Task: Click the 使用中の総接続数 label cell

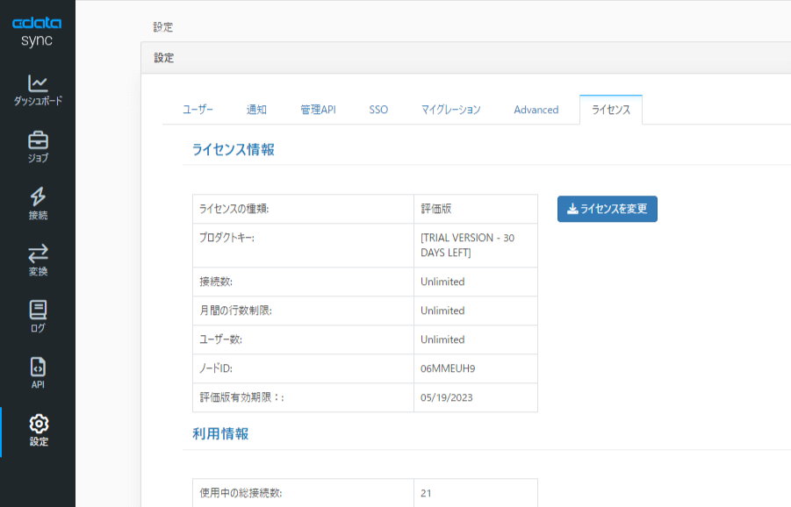Action: [x=303, y=493]
